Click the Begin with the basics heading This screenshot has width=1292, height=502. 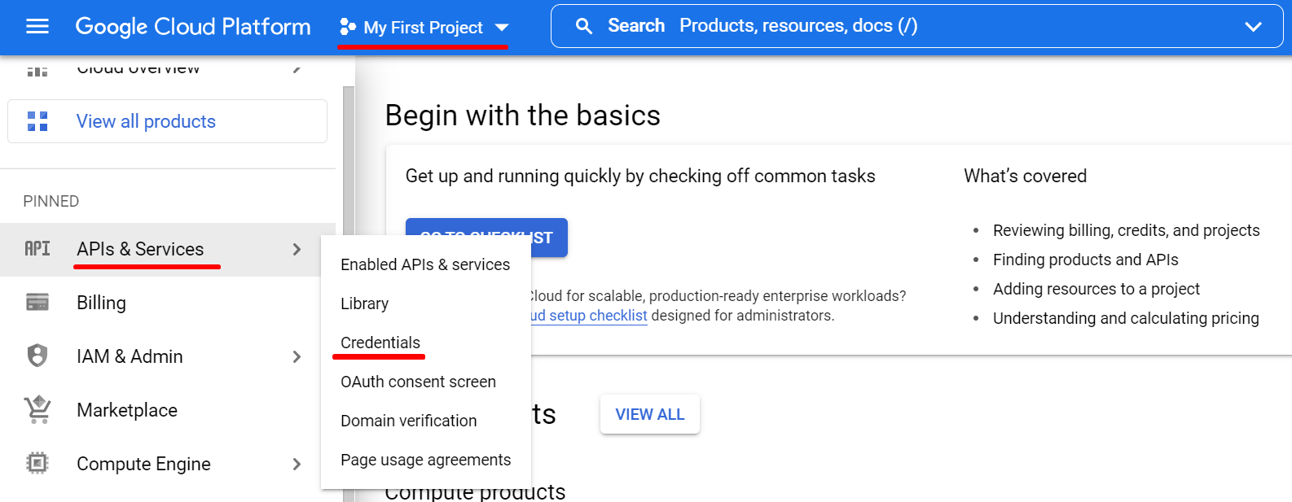[523, 116]
